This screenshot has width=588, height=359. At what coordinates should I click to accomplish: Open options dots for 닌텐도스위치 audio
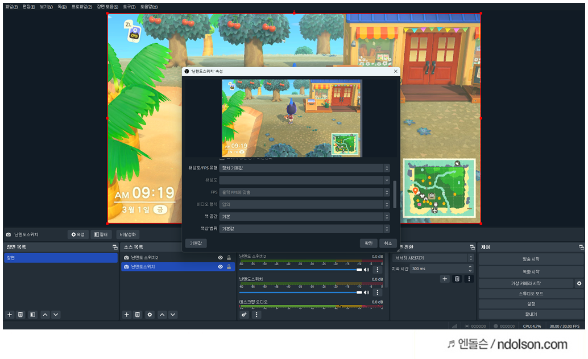click(x=378, y=292)
